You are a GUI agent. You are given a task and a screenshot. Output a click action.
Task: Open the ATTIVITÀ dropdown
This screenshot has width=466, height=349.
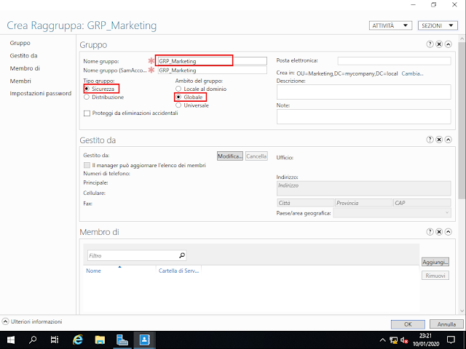[390, 25]
